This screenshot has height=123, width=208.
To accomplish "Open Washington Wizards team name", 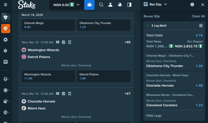I will point(43,50).
